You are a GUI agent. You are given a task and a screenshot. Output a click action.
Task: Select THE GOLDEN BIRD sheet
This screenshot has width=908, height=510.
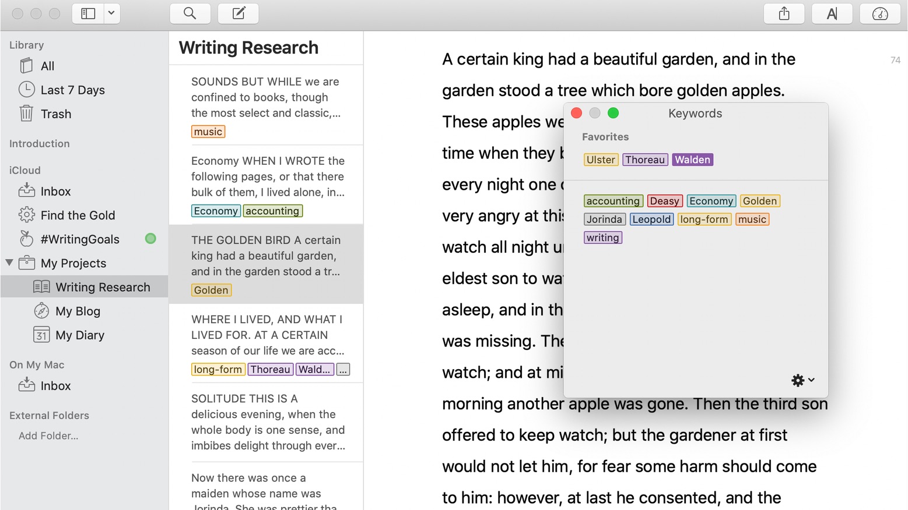(266, 264)
